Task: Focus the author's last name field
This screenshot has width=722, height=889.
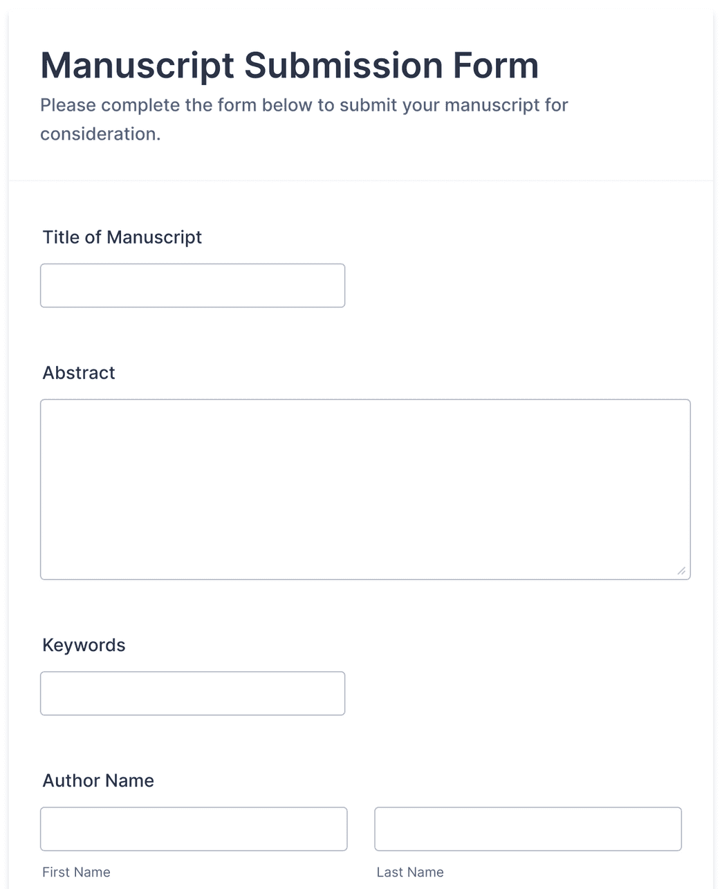Action: [x=528, y=829]
